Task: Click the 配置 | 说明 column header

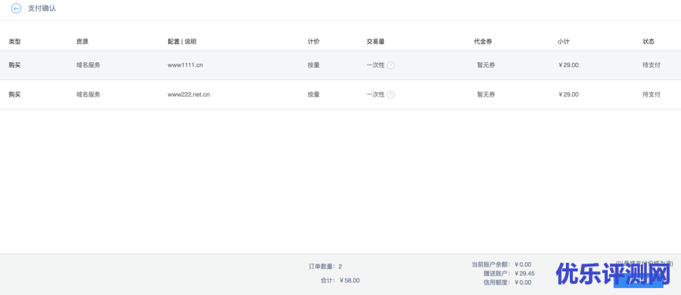Action: [182, 42]
